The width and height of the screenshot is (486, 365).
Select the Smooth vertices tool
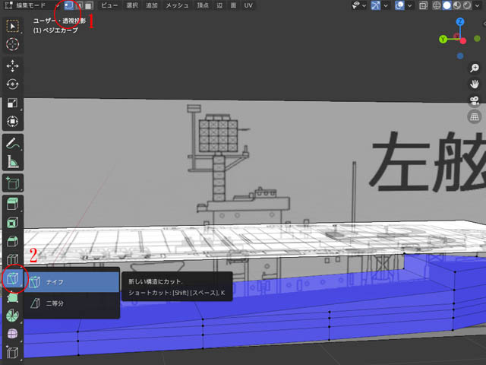coord(13,334)
